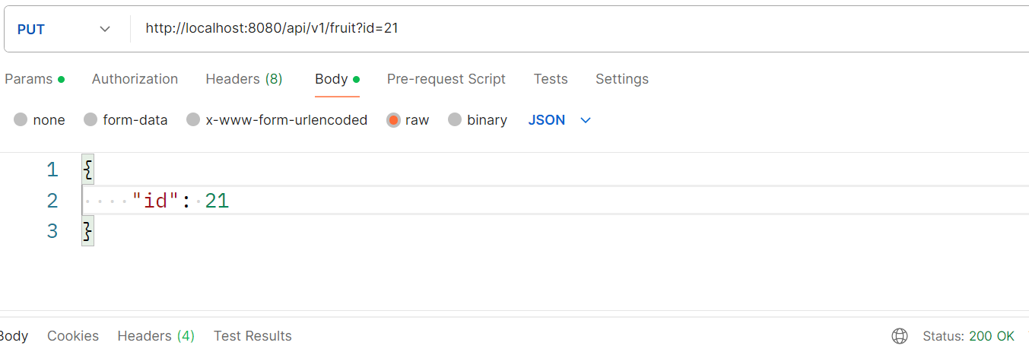1029x352 pixels.
Task: View response Headers (4) tab
Action: pyautogui.click(x=156, y=336)
